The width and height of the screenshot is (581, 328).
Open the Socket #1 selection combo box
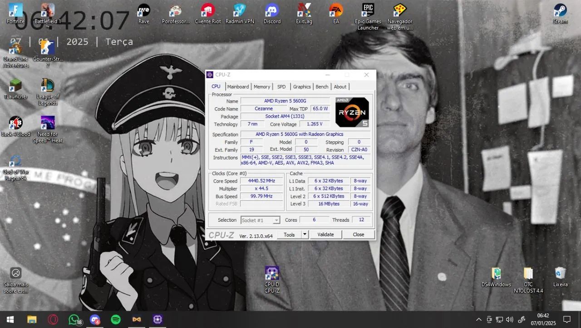[x=260, y=220]
